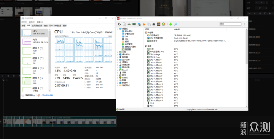Click the AIDA64 green download arrow icon
Screen dimensions: 274x139
pos(171,24)
